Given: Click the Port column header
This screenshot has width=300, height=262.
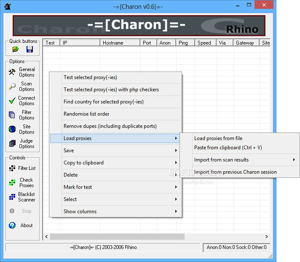Looking at the screenshot, I should click(148, 43).
